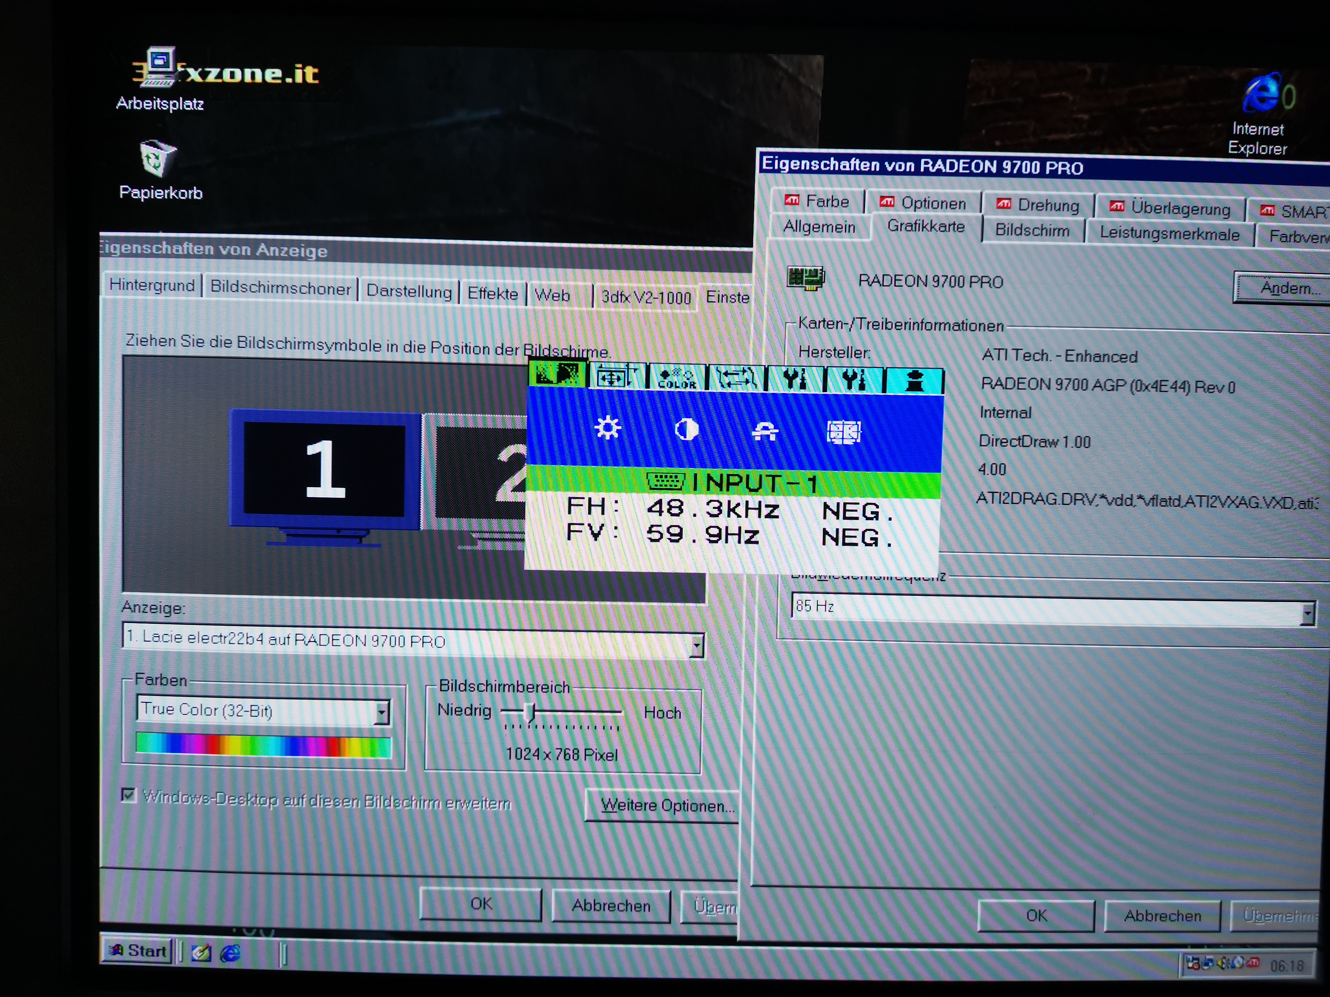Open the Leistungsmerkmale tab
Screen dimensions: 1330x997
coord(1169,234)
